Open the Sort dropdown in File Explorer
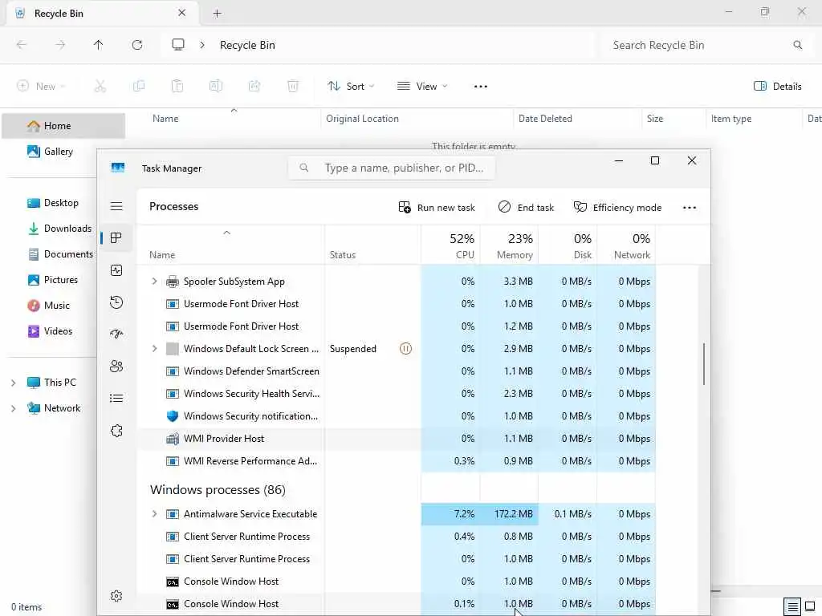This screenshot has width=822, height=616. 351,87
